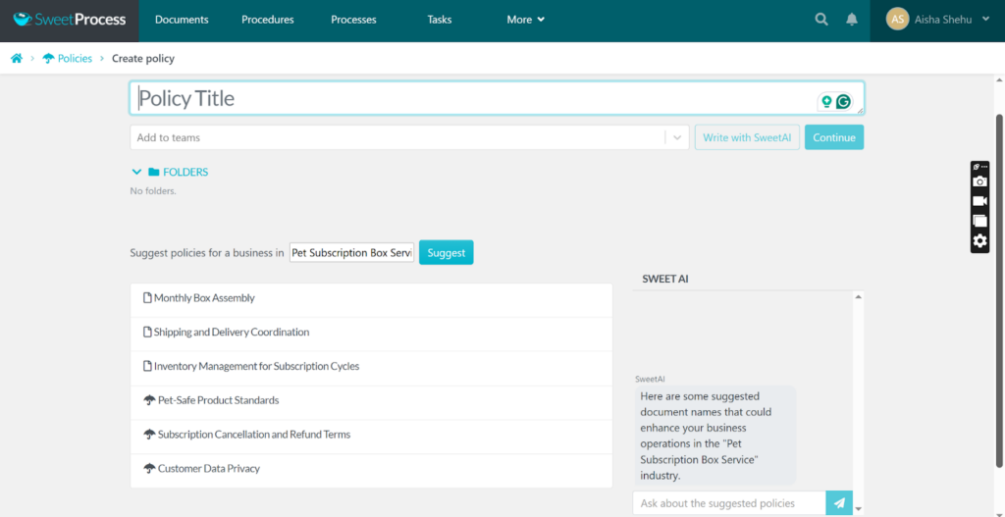Click the folder icon beside FOLDERS
This screenshot has width=1005, height=517.
pos(154,173)
